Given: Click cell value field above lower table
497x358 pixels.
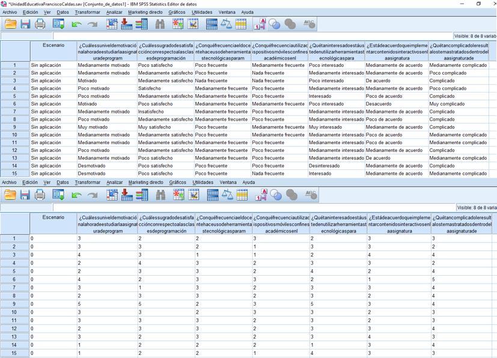Looking at the screenshot, I should point(254,207).
